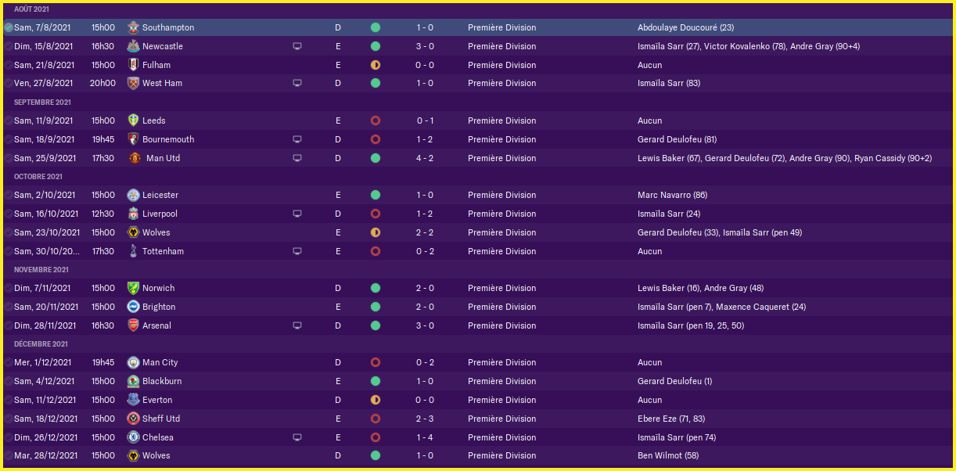Click the Chelsea match TV broadcast icon
This screenshot has height=471, width=956.
point(297,437)
